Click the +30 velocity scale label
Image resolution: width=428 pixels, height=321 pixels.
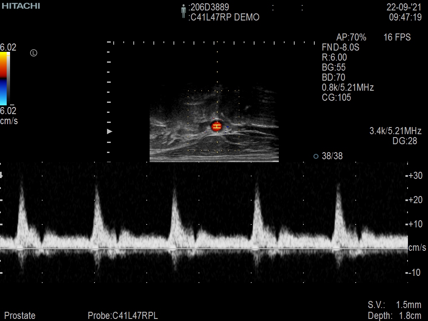click(415, 176)
